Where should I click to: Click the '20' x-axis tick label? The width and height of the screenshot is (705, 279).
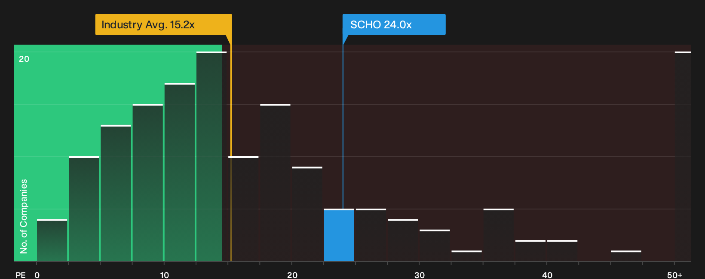(x=292, y=275)
